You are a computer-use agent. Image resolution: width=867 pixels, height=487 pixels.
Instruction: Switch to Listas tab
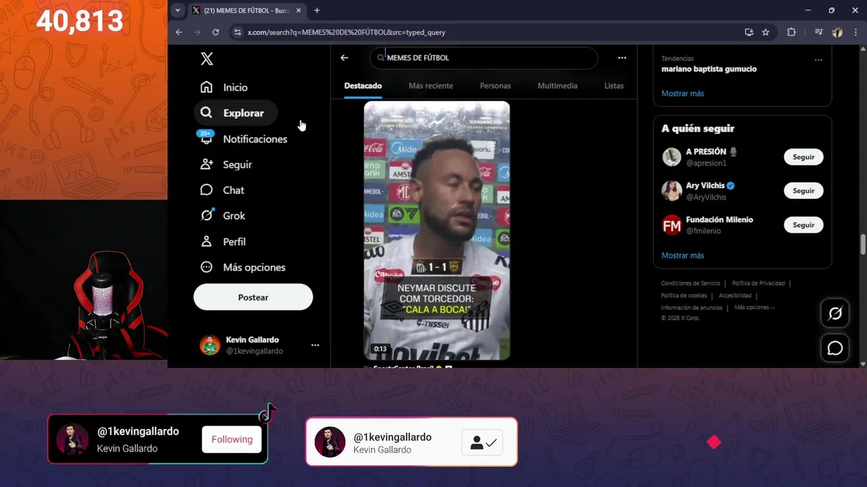pyautogui.click(x=614, y=86)
